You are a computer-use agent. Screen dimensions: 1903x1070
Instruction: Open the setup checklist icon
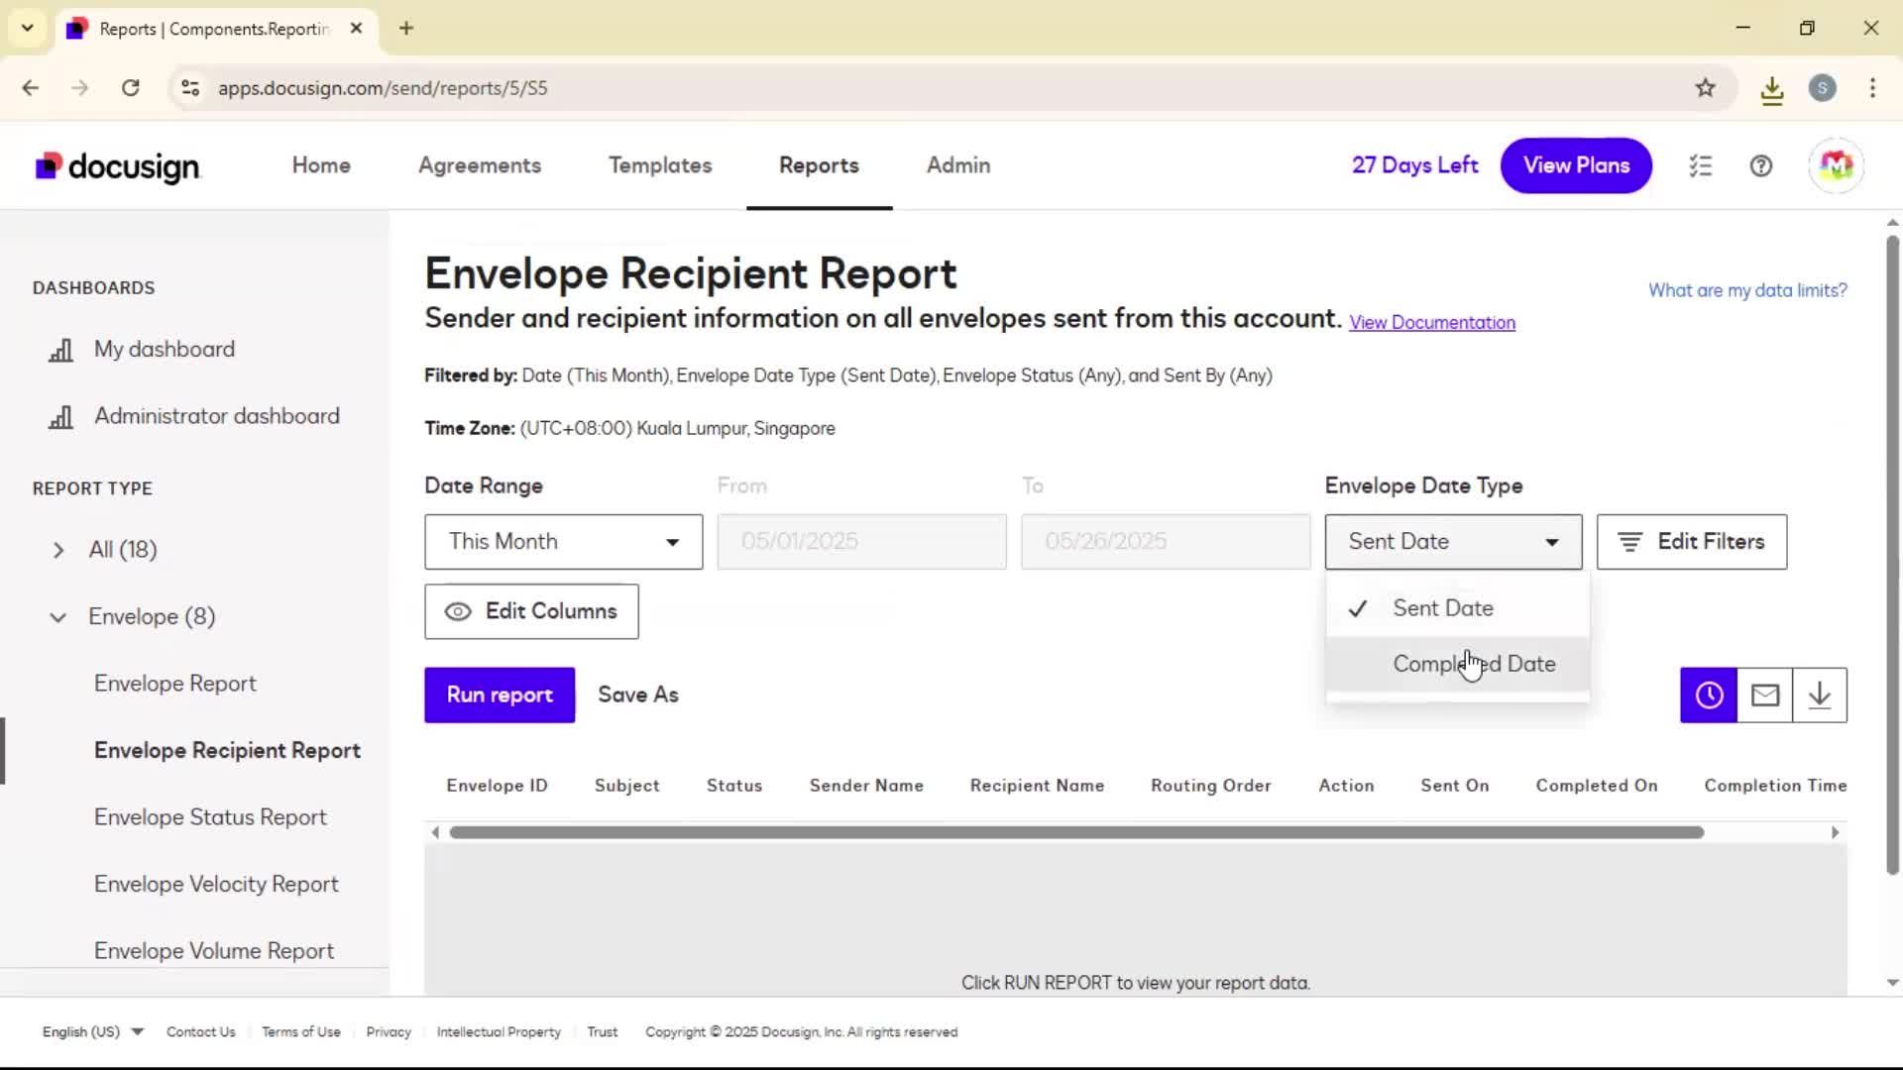click(x=1701, y=166)
